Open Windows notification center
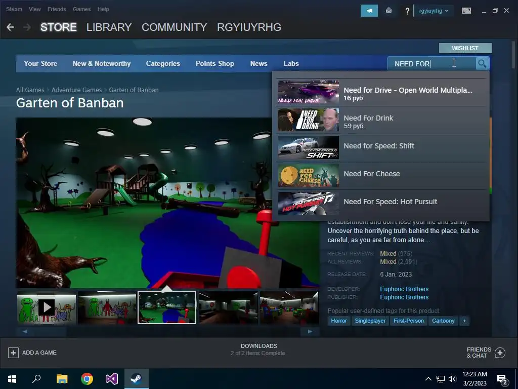 pos(502,379)
